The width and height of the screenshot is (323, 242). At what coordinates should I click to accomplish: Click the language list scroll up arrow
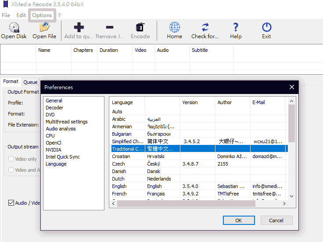coord(291,101)
